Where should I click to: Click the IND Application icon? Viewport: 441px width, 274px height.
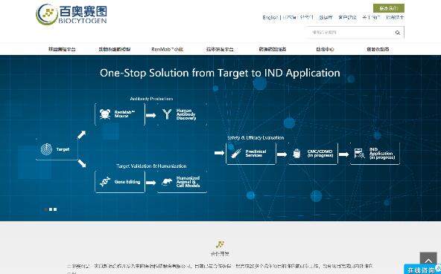click(360, 154)
